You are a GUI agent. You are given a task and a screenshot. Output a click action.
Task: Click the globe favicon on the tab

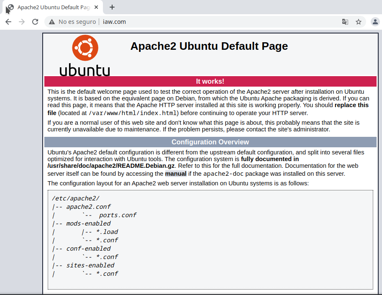point(10,7)
